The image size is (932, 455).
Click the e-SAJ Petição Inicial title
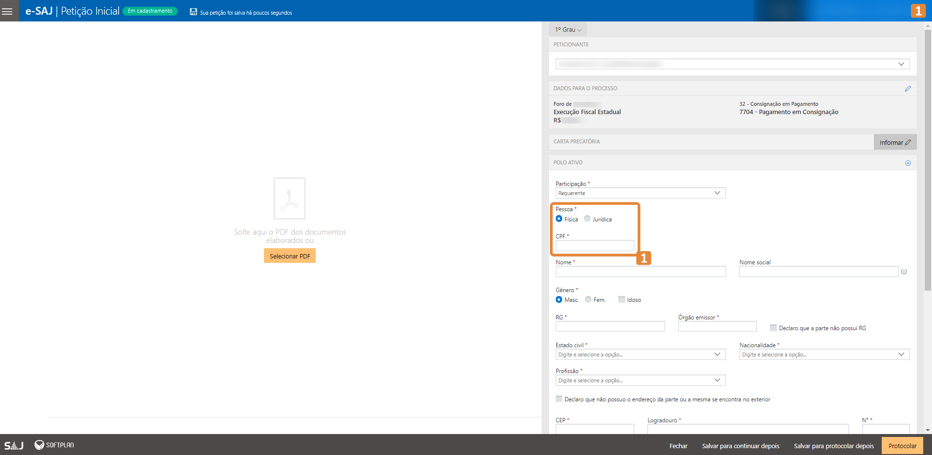tap(72, 11)
